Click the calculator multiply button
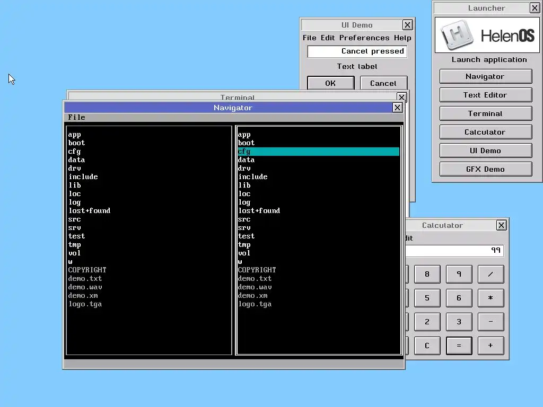Viewport: 543px width, 407px height. 491,298
